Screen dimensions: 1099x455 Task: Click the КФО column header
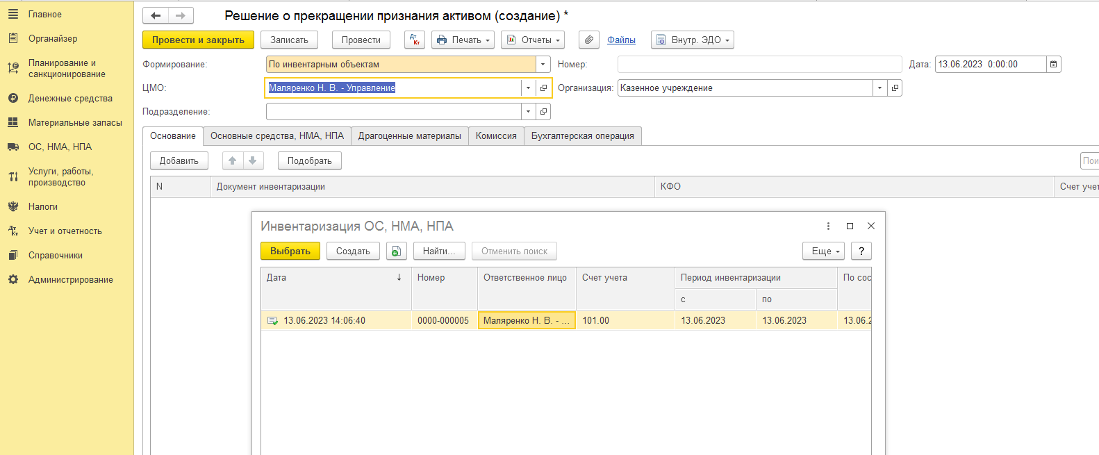pyautogui.click(x=854, y=187)
